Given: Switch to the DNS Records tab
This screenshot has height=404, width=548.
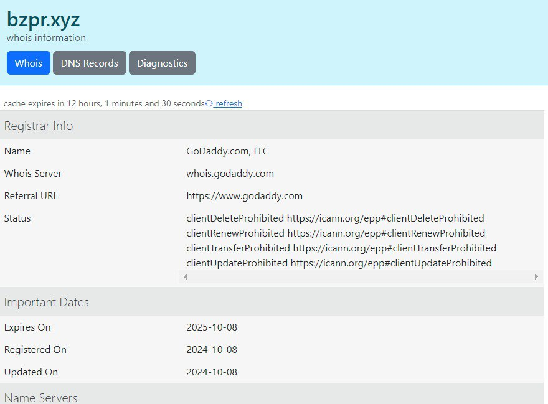Looking at the screenshot, I should pos(90,63).
